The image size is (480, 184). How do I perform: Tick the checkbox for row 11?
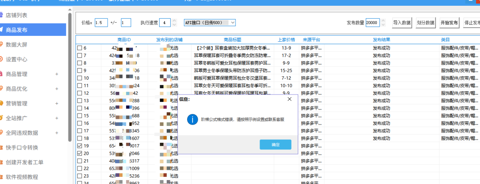click(80, 86)
